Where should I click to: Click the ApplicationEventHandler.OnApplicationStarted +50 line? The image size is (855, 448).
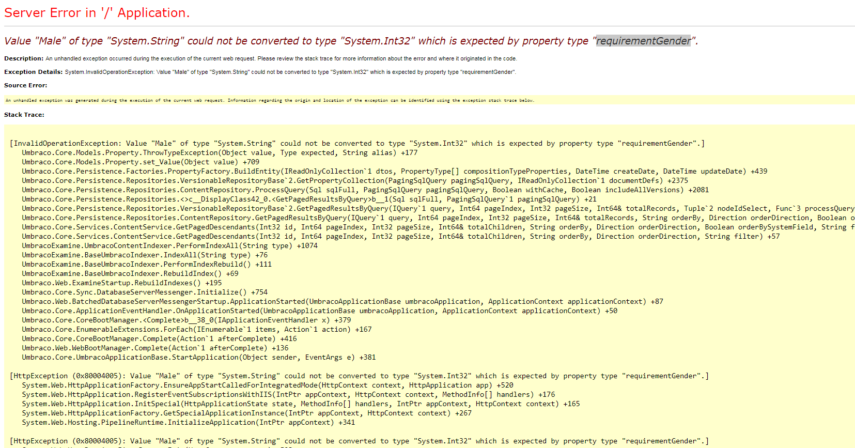pyautogui.click(x=320, y=311)
